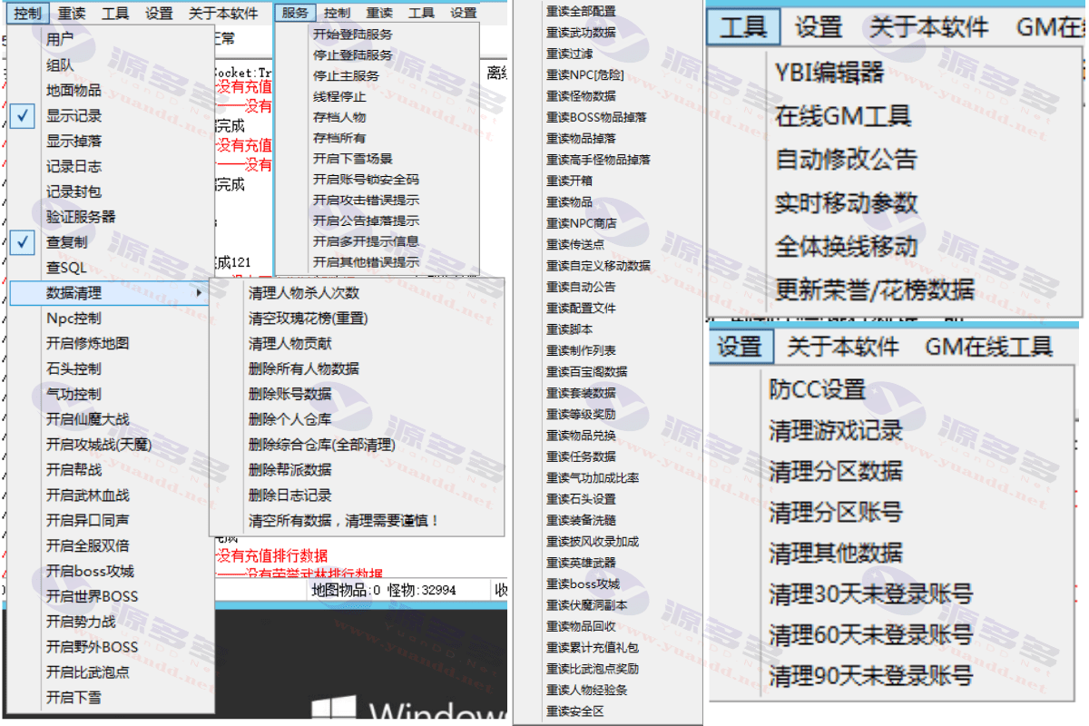Choose 清理人物贡献 in the submenu
Image resolution: width=1089 pixels, height=726 pixels.
coord(290,343)
